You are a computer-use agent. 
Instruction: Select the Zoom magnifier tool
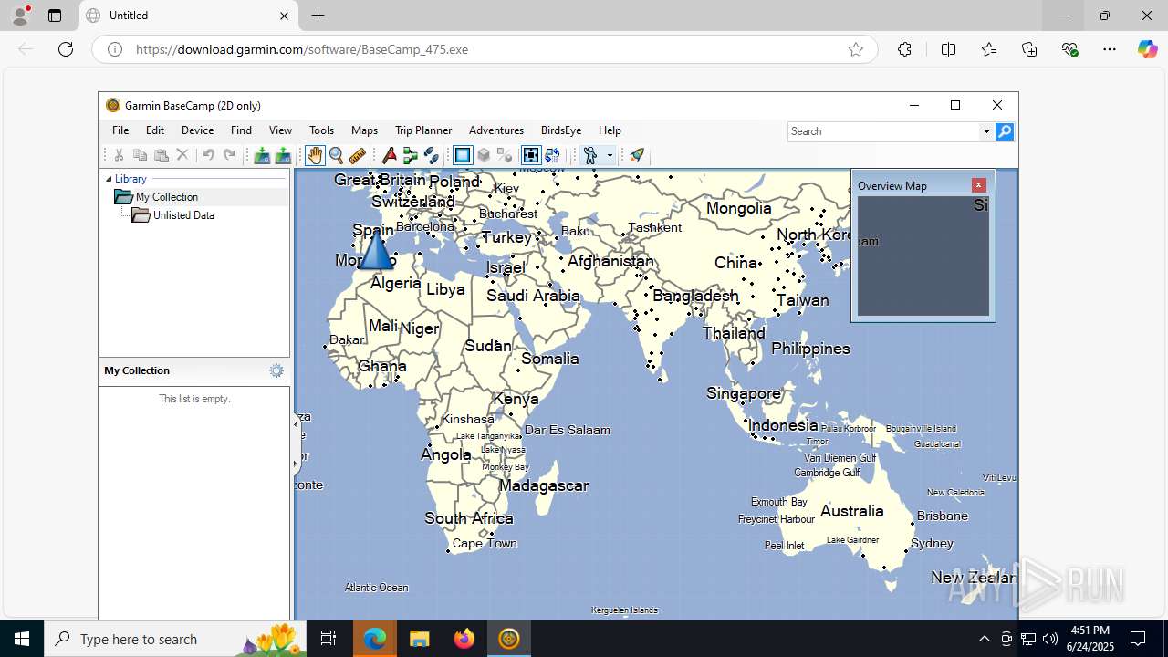pos(336,155)
